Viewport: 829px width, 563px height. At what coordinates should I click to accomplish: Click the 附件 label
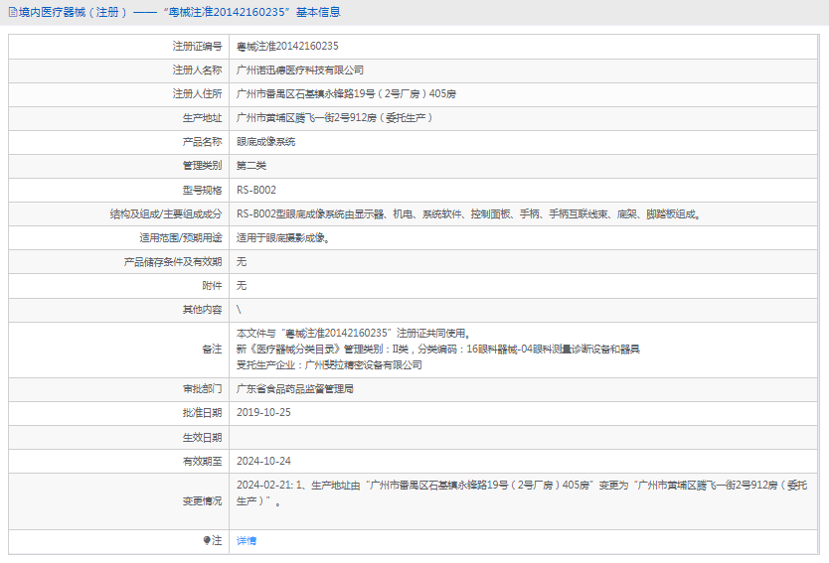click(213, 286)
